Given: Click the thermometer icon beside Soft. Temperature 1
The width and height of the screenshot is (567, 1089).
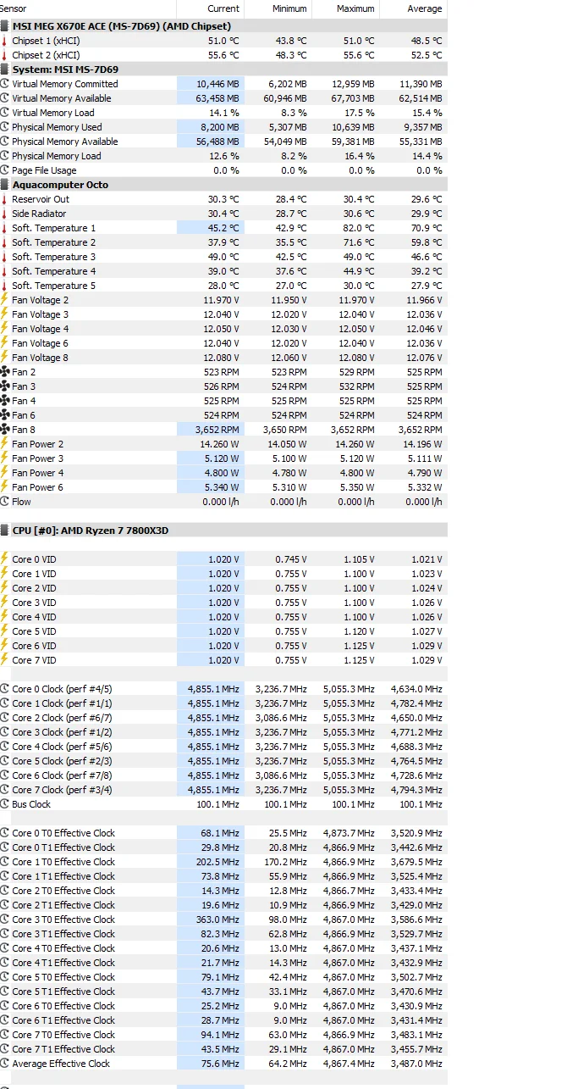Looking at the screenshot, I should coord(4,228).
